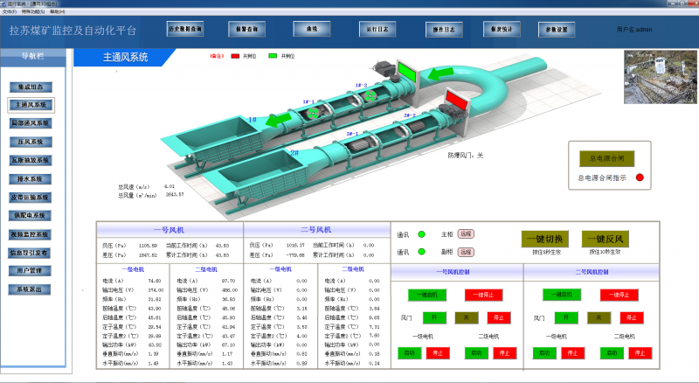The image size is (699, 383).
Task: Click 一键启机 under 一号风机控制
Action: click(x=427, y=295)
